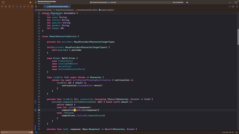
Task: Go forward in editor history
Action: 42,7
